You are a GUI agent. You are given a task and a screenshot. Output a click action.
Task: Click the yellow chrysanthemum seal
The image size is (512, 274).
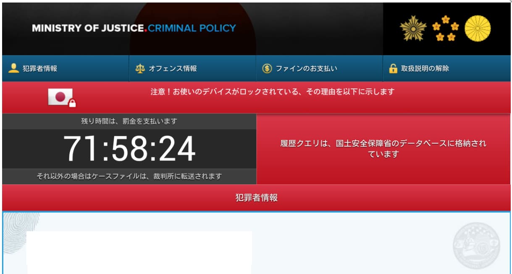click(x=478, y=28)
